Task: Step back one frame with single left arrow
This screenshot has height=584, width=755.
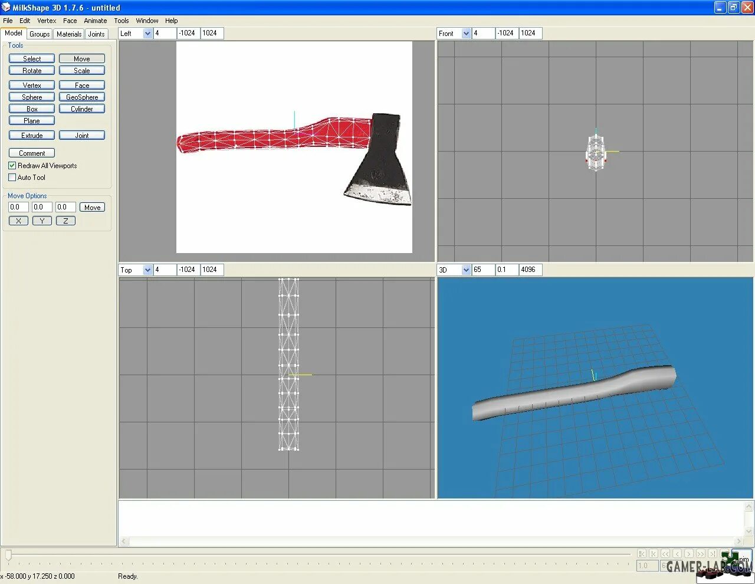Action: [x=677, y=553]
